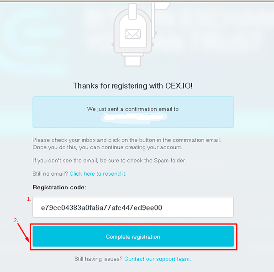Focus the Registration code input field
Viewport: 274px width, 272px height.
coord(133,207)
